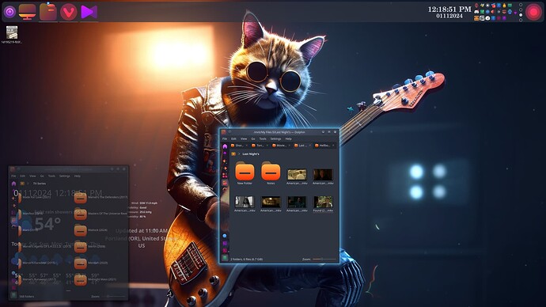Click Home icon in front Dolphin sidebar
Viewport: 546px width, 307px height.
coord(225,146)
